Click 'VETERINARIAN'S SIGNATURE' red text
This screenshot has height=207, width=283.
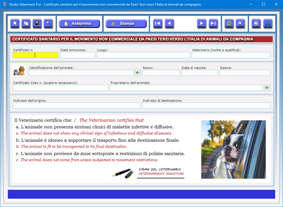tap(161, 174)
